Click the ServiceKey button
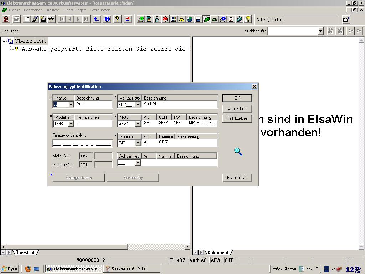Image resolution: width=365 pixels, height=274 pixels. coord(133,178)
